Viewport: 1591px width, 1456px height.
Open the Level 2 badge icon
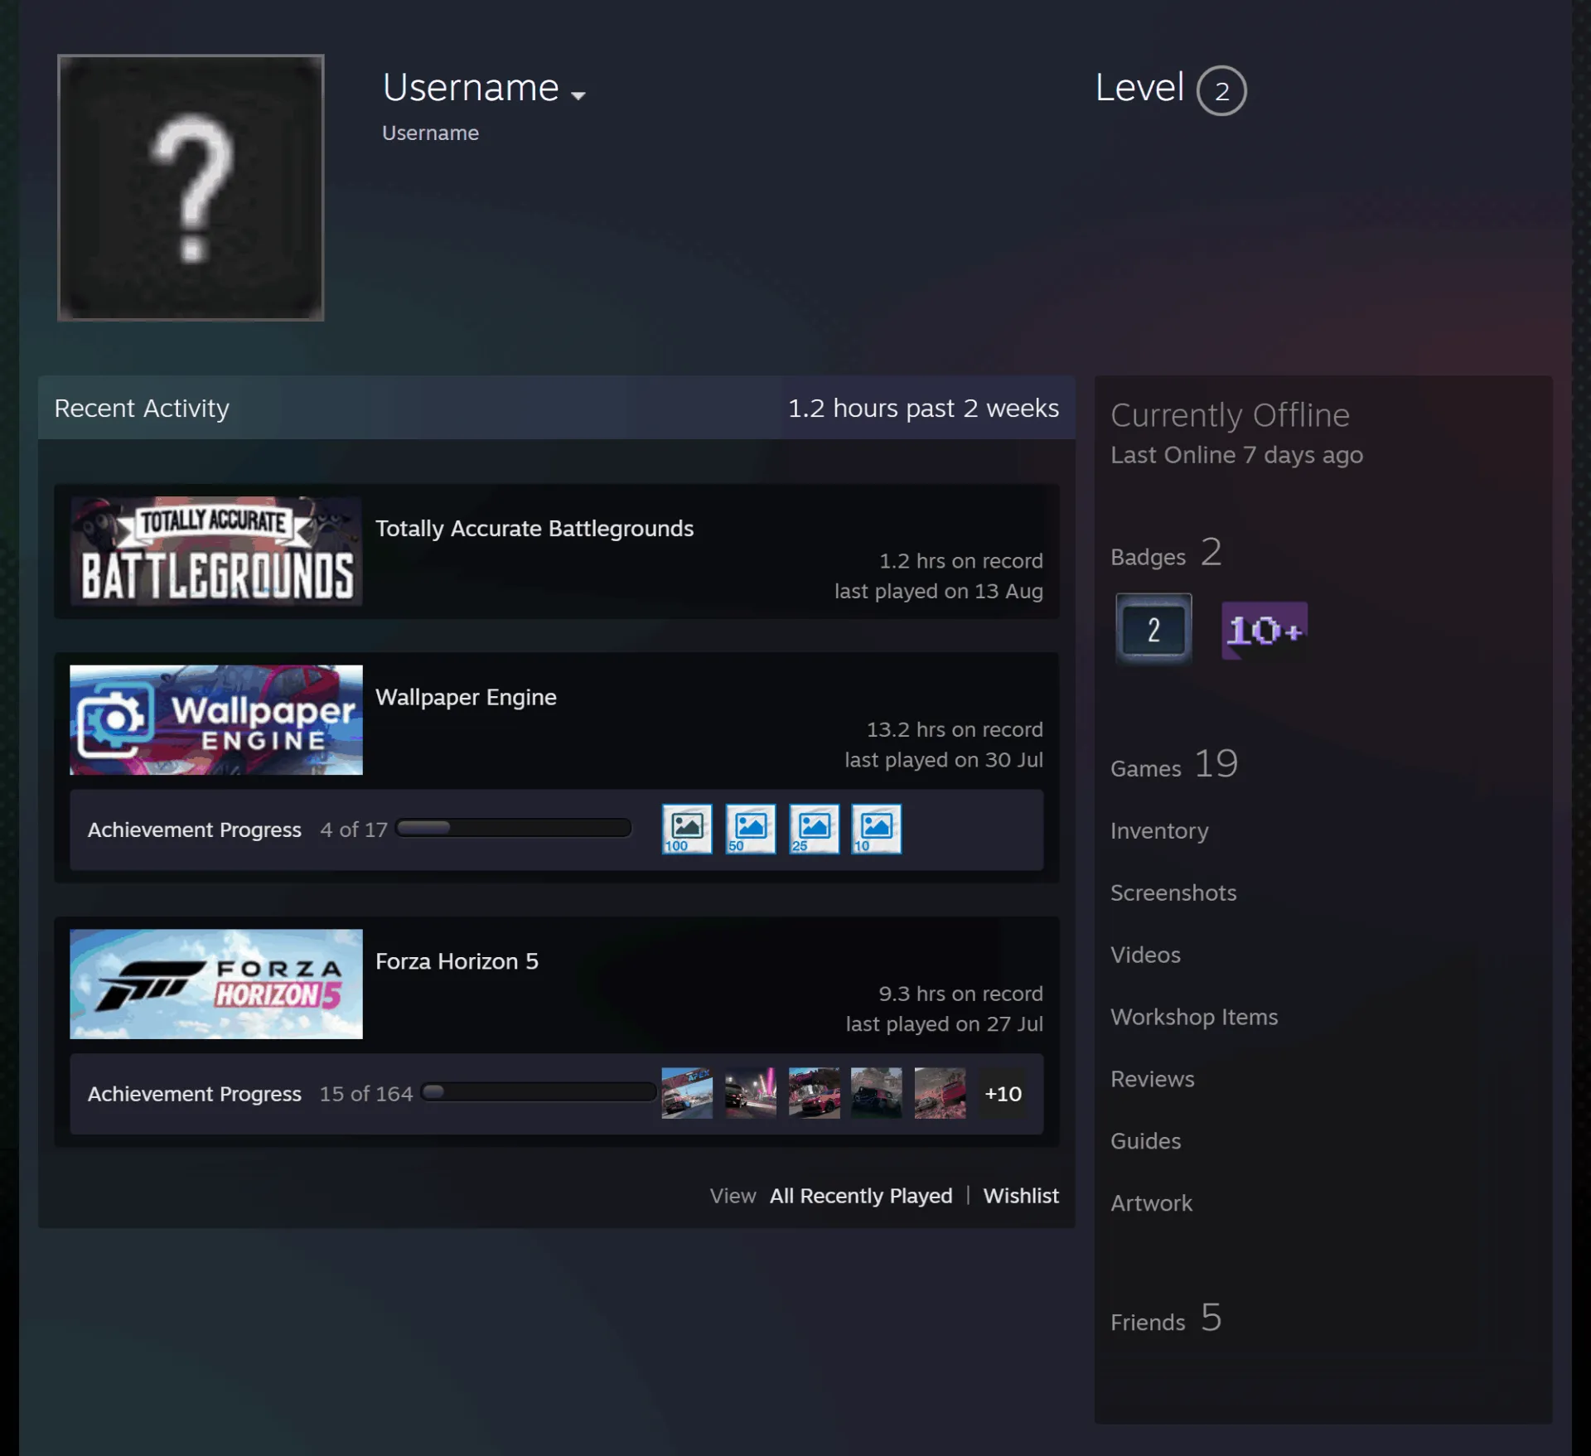1153,630
